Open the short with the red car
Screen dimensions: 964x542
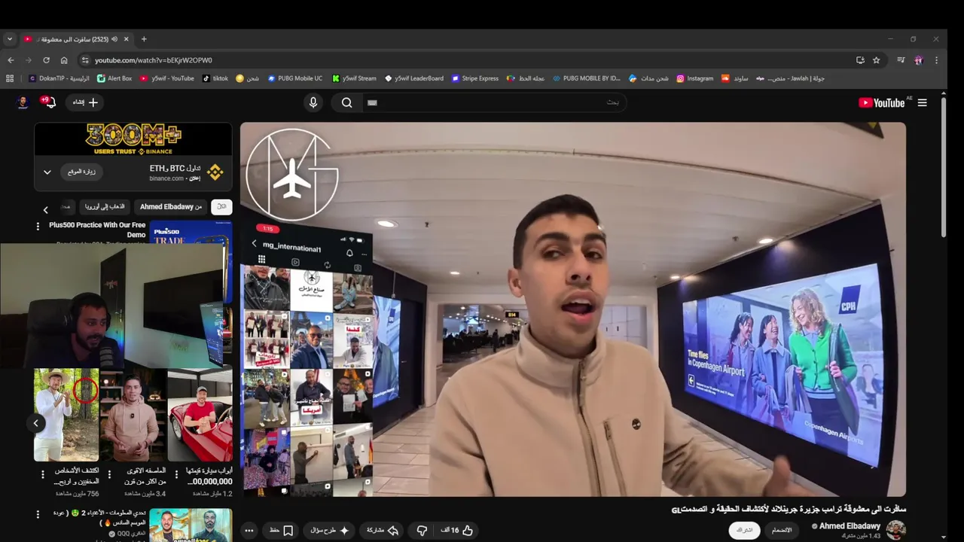200,415
